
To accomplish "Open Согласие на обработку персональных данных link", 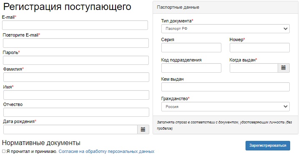I will 106,151.
